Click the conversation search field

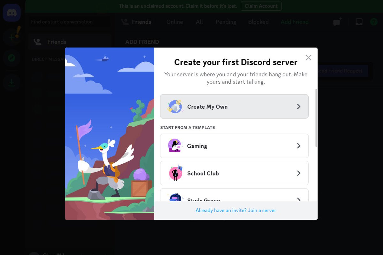click(x=69, y=22)
